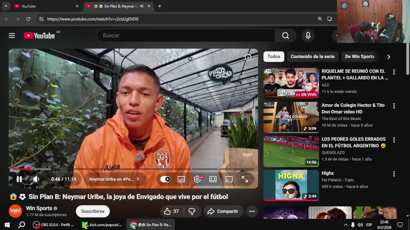Select 'Contenido de la serie' chip
Screen dimensions: 410x230
pos(312,57)
